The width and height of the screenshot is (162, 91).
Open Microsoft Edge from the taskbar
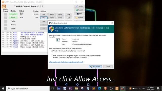click(x=99, y=88)
